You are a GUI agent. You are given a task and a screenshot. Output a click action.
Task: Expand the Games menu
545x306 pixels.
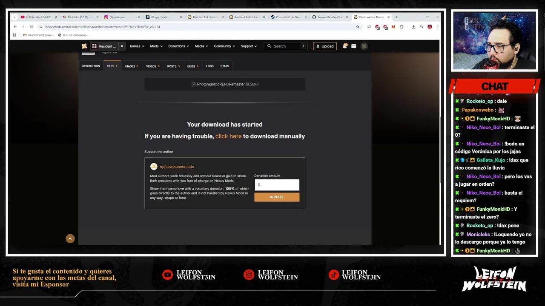(137, 46)
